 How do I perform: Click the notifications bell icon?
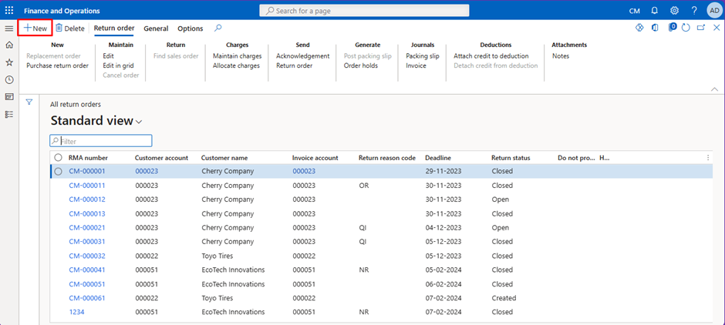tap(654, 10)
